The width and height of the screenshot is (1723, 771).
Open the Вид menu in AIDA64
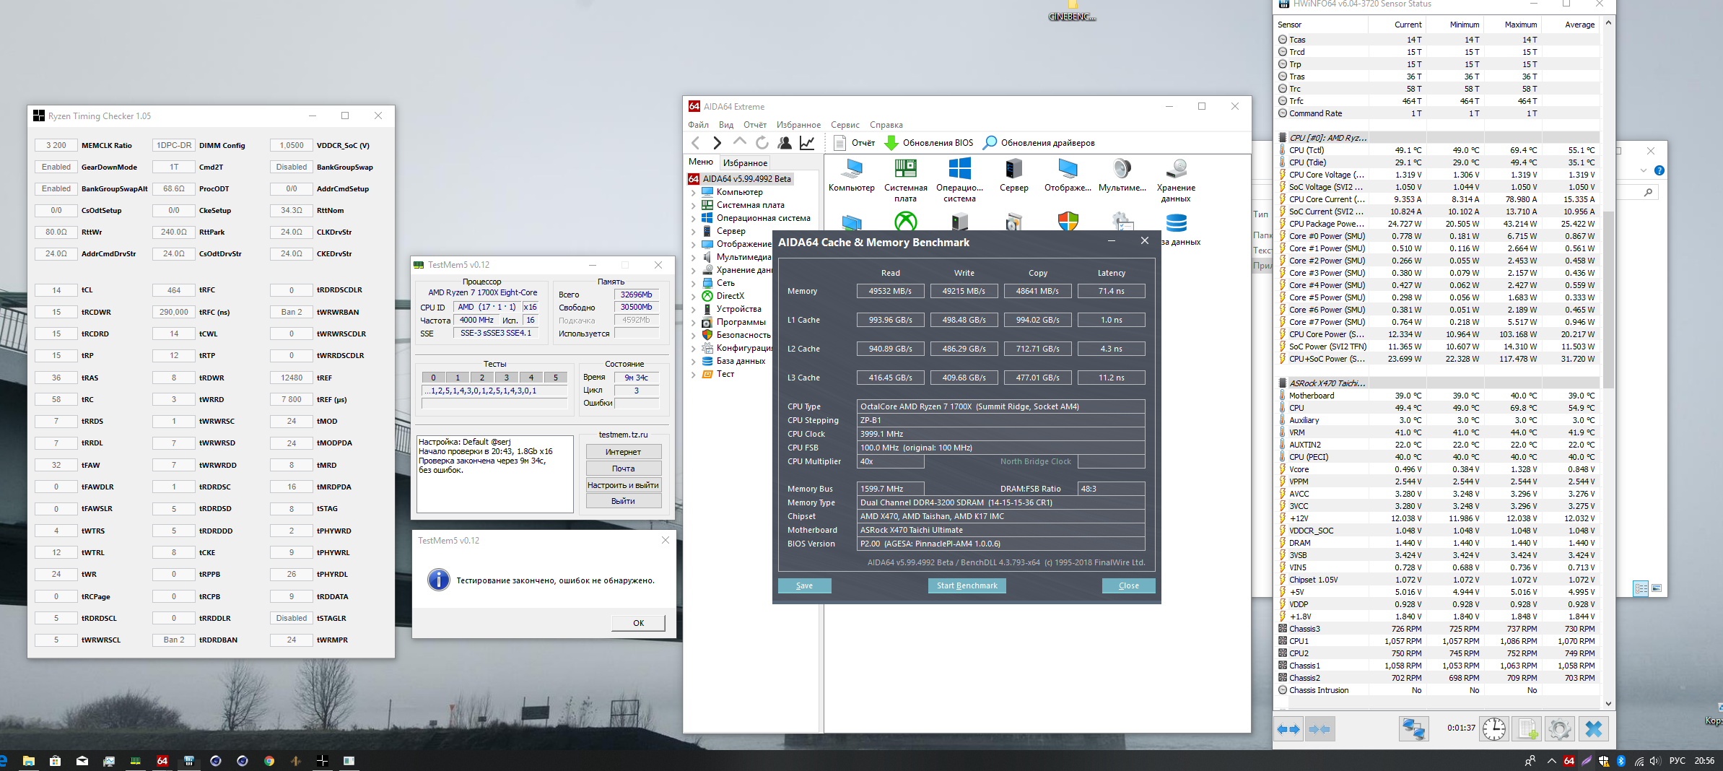pyautogui.click(x=726, y=125)
